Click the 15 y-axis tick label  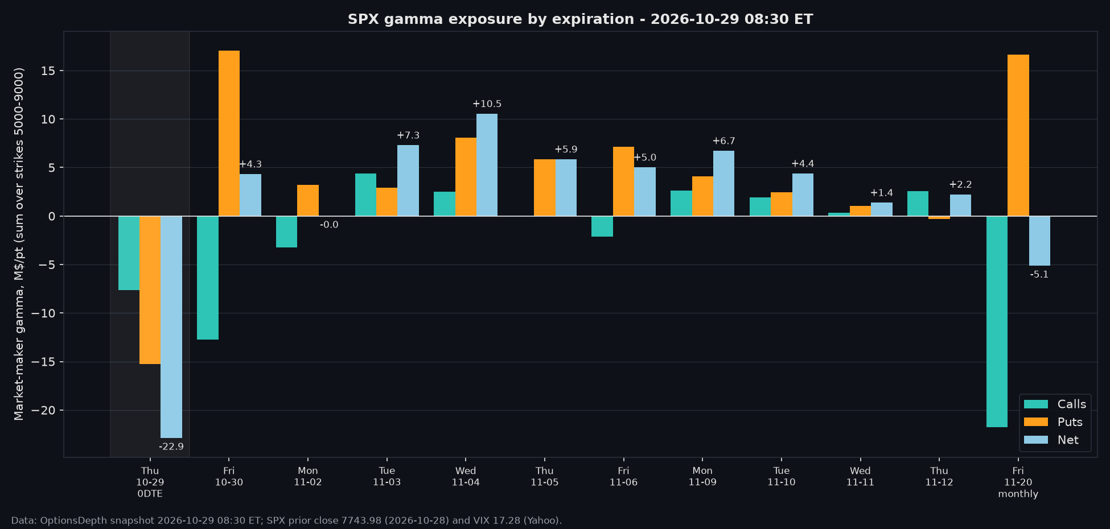click(x=48, y=71)
